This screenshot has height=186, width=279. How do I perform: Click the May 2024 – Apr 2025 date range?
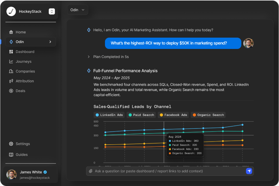coord(112,78)
